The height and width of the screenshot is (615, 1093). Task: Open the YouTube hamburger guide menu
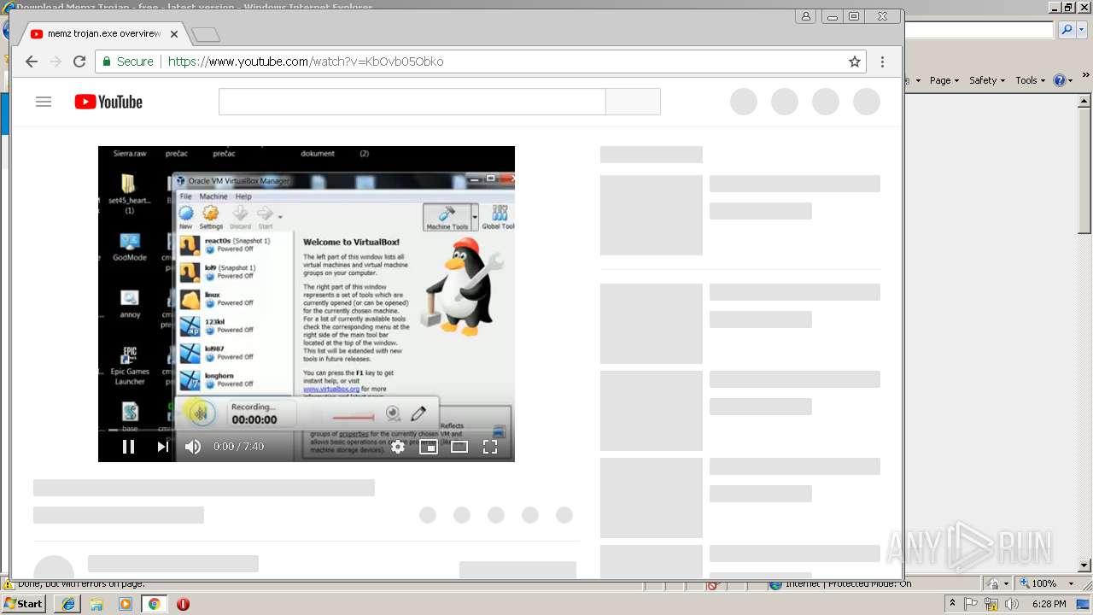(44, 102)
